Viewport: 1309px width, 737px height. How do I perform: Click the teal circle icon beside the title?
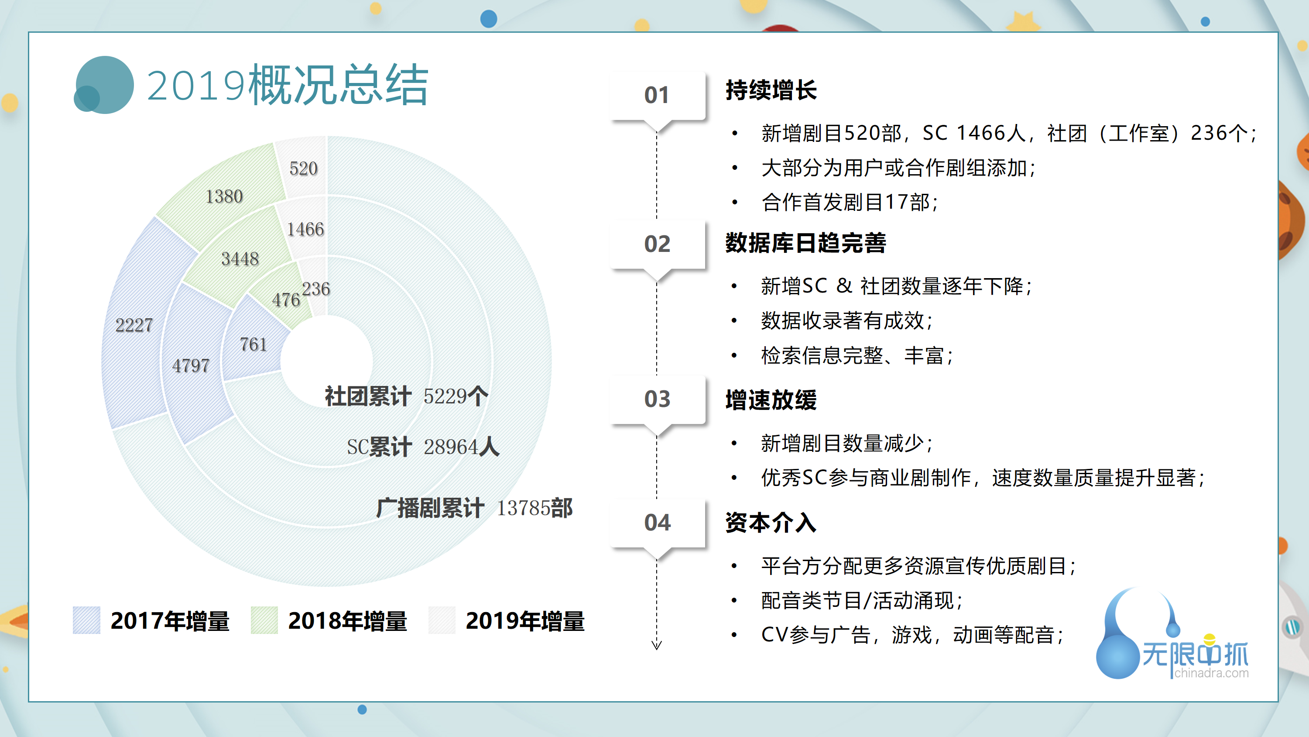[104, 85]
